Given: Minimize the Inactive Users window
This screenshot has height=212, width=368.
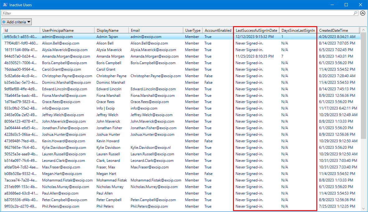Looking at the screenshot, I should (x=332, y=5).
